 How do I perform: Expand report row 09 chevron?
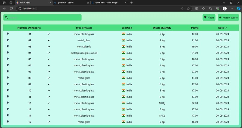click(x=49, y=84)
